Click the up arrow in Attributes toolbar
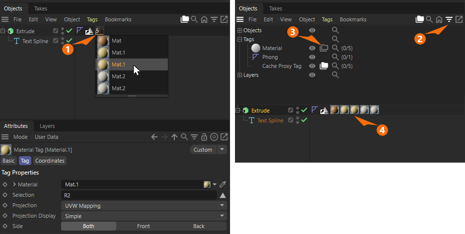 coord(174,137)
